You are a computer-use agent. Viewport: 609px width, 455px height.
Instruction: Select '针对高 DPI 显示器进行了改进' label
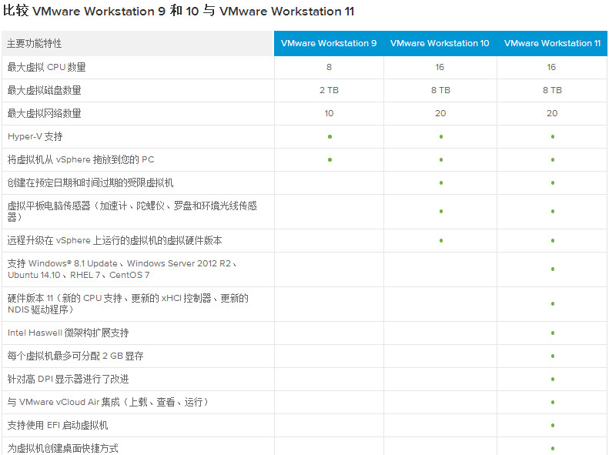68,379
